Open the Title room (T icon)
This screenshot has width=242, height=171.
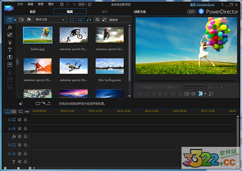click(x=10, y=49)
